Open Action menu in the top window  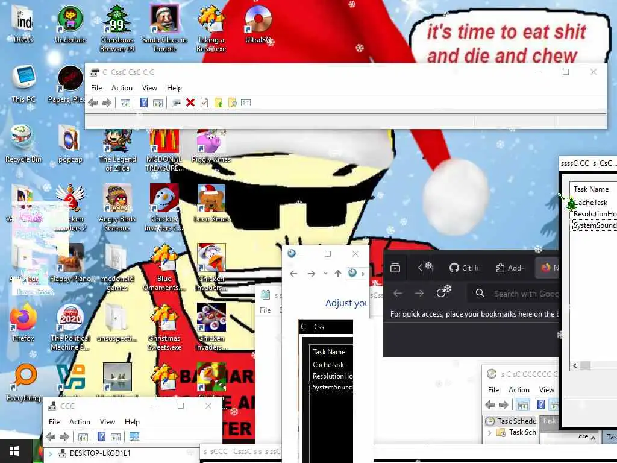point(122,88)
